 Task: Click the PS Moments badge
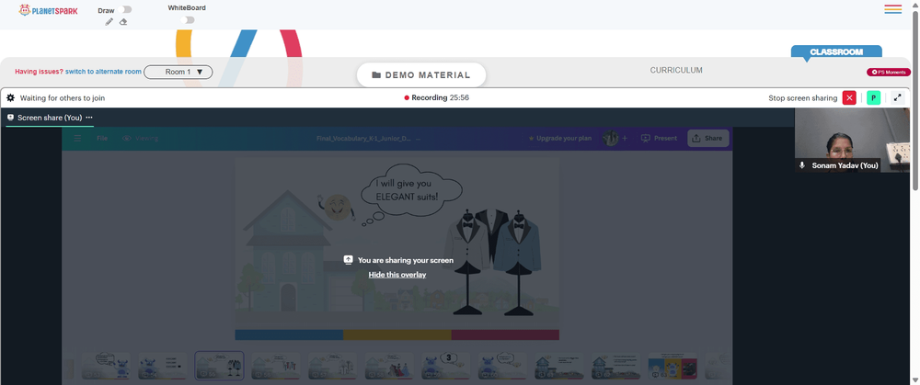pos(889,72)
